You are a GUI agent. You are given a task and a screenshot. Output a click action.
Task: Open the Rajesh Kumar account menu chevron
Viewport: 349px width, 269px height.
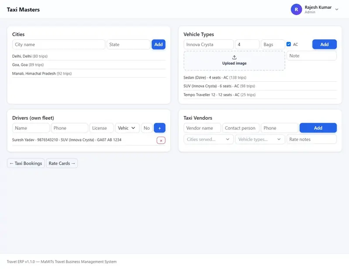coord(337,9)
